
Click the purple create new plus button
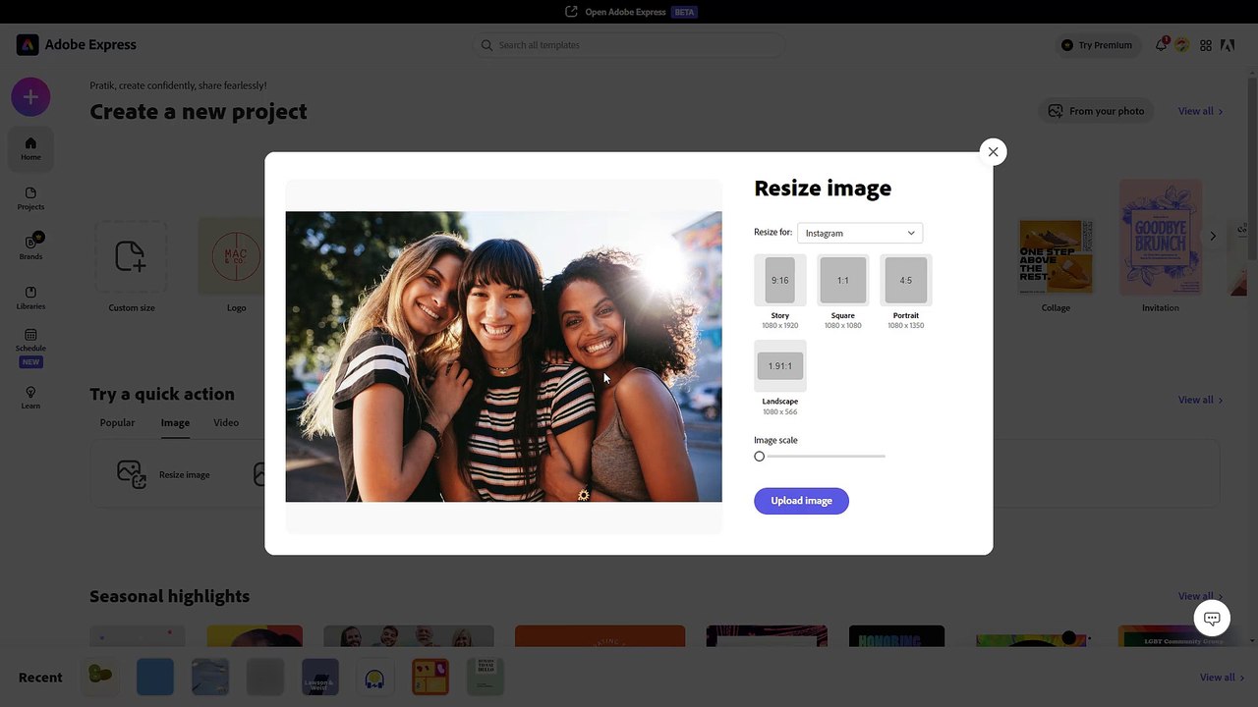point(30,96)
